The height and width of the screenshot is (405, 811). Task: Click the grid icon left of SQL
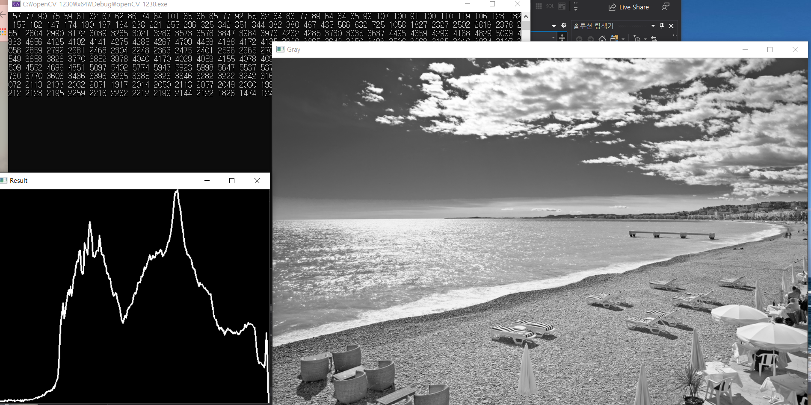(539, 6)
